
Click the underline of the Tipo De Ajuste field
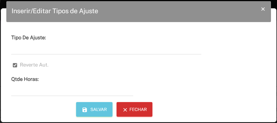tap(106, 54)
